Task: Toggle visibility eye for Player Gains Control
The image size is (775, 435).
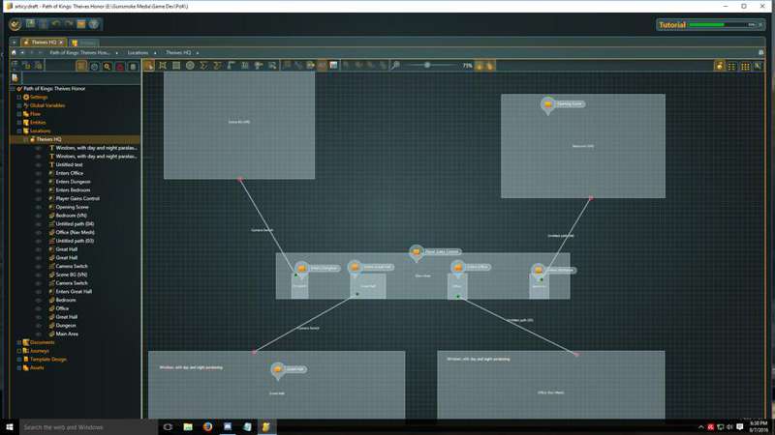Action: pos(38,198)
